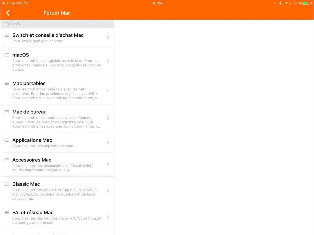Tap the Do Not Disturb moon icon
Screen dimensions: 314x235
(276, 3)
